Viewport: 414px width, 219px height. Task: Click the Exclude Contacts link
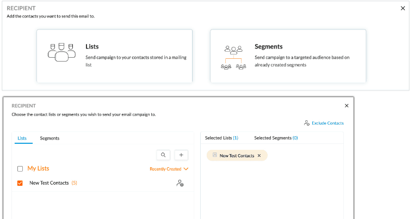pos(328,123)
